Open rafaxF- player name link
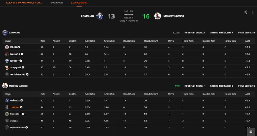 coord(14,60)
